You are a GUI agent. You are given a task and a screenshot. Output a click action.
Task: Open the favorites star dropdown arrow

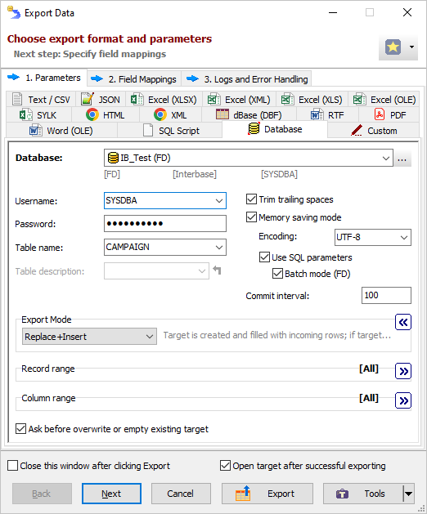coord(411,47)
